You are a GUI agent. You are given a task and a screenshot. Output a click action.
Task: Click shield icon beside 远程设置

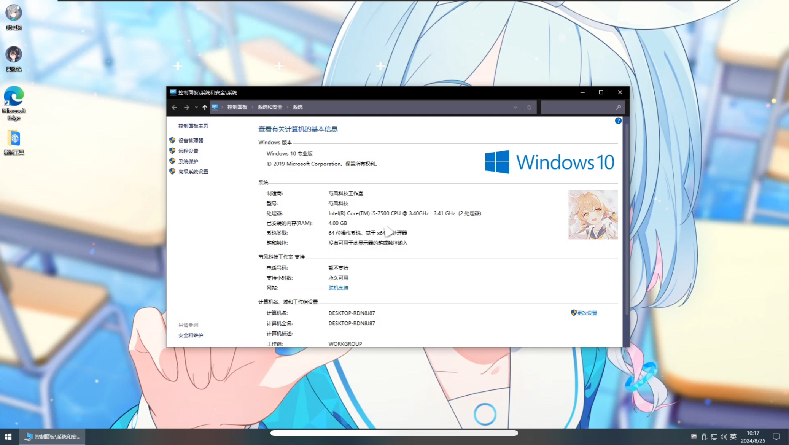pyautogui.click(x=172, y=151)
